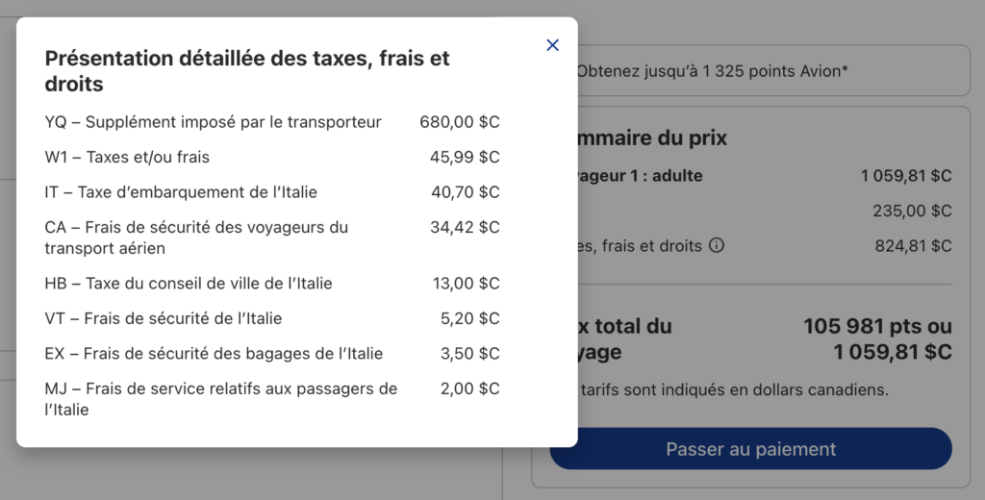The image size is (985, 500).
Task: Select the HB Italy city council tax line
Action: click(189, 284)
